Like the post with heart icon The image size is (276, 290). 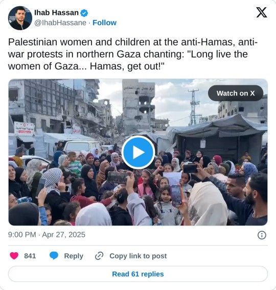pos(14,256)
